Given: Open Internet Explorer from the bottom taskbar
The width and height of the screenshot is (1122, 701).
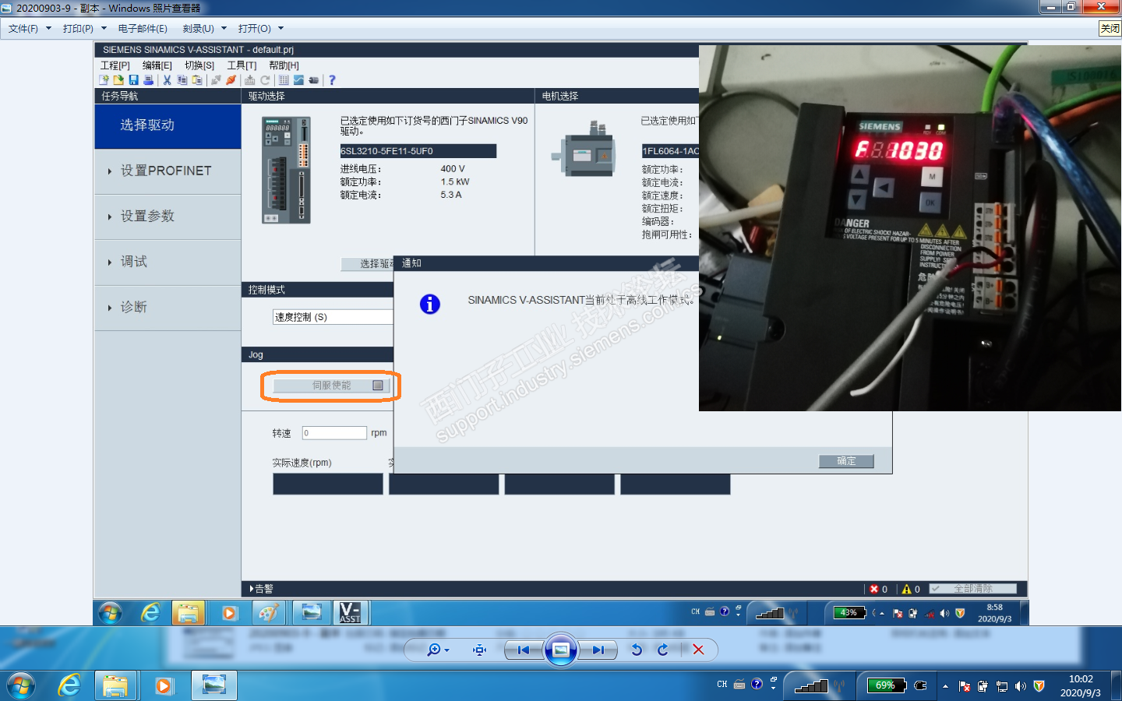Looking at the screenshot, I should point(69,685).
